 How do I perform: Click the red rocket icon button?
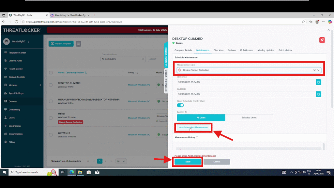coord(322,40)
